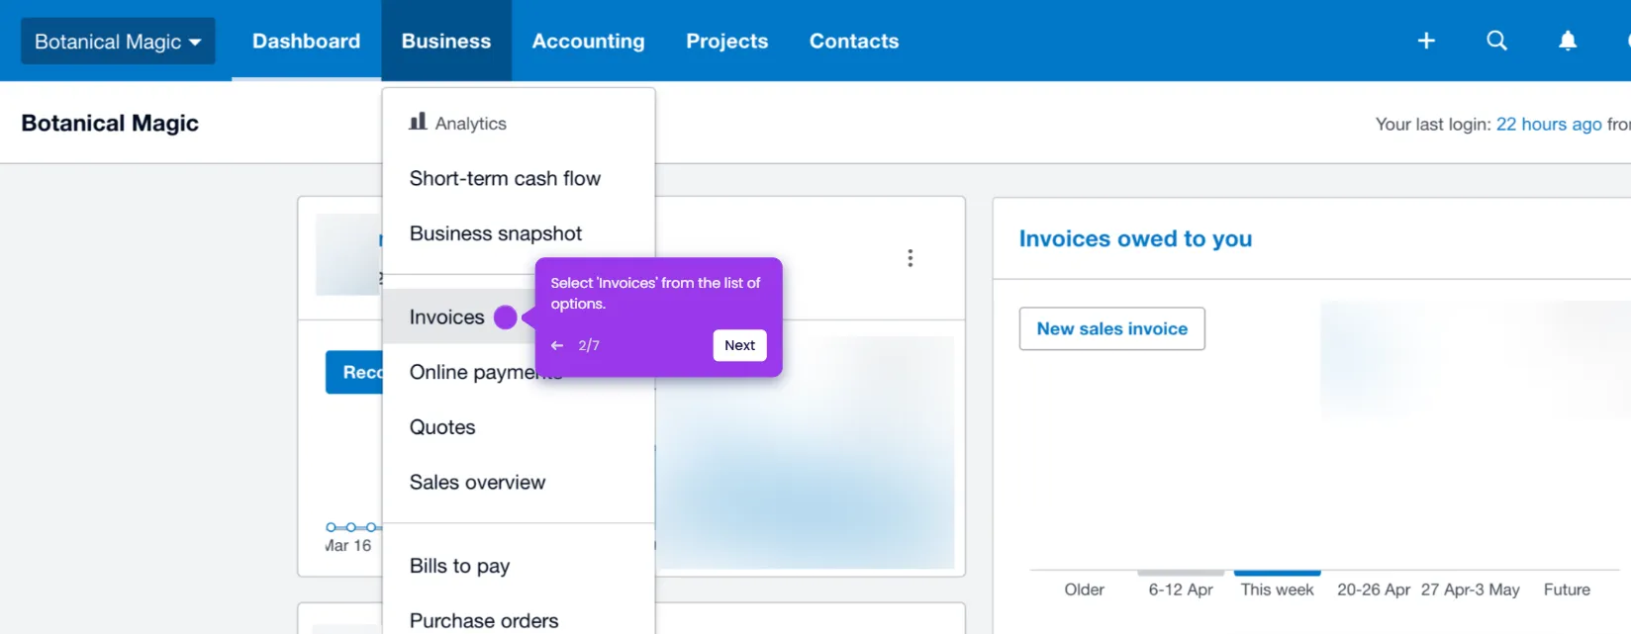This screenshot has width=1631, height=634.
Task: Go back using tooltip left arrow
Action: coord(557,345)
